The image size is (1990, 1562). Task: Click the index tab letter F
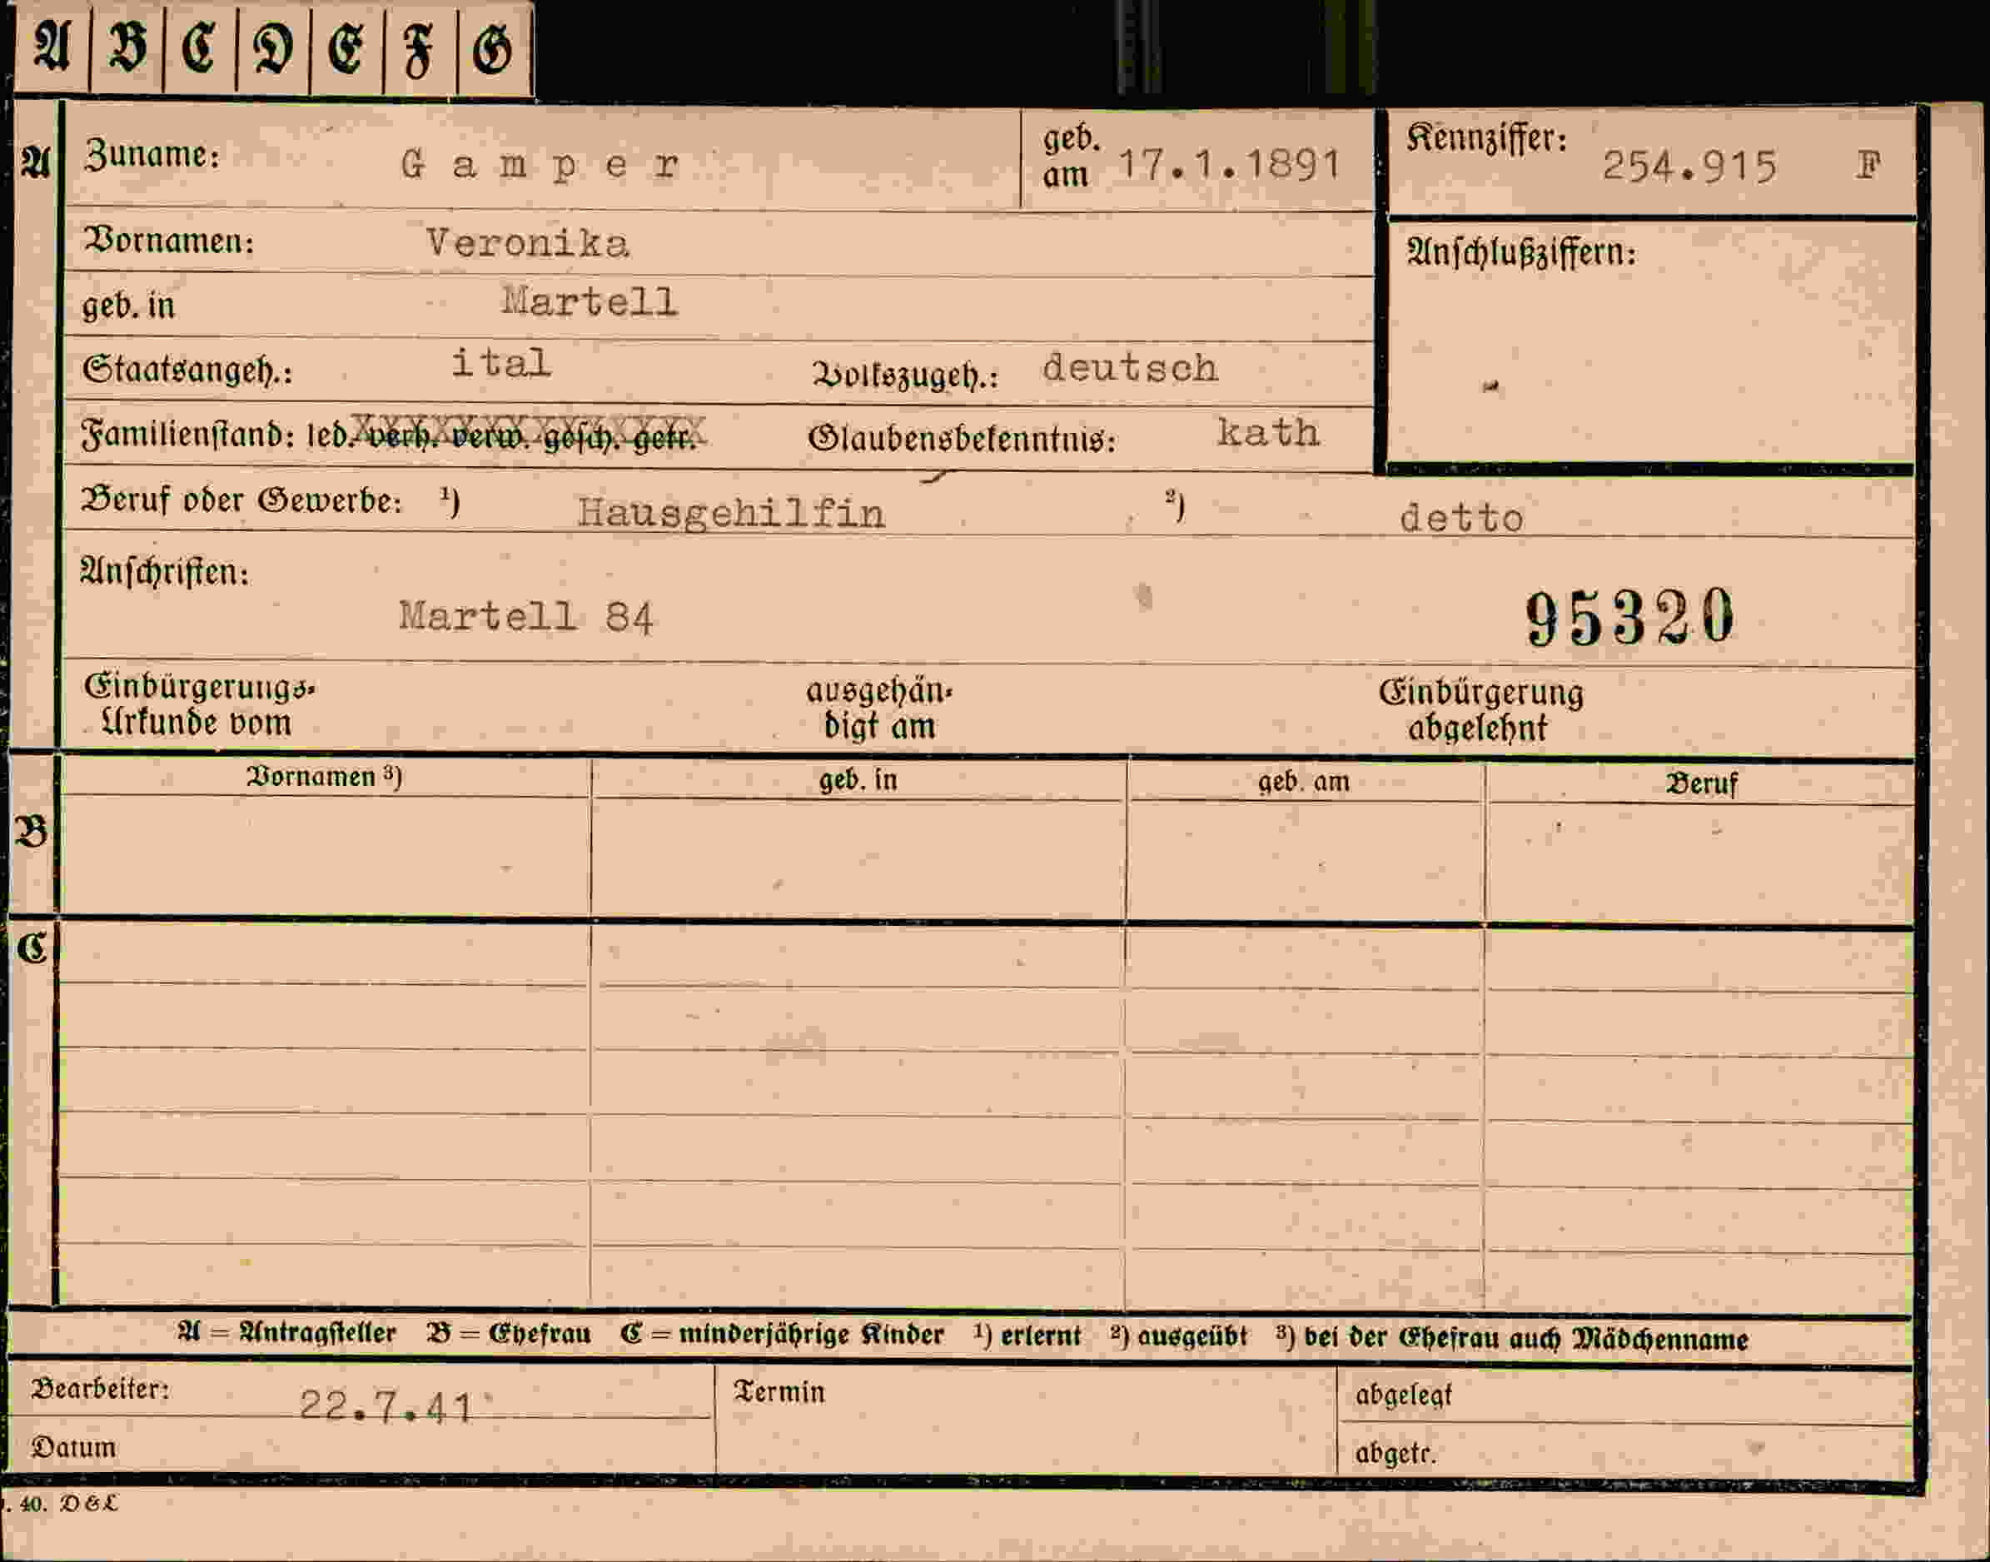[x=419, y=50]
